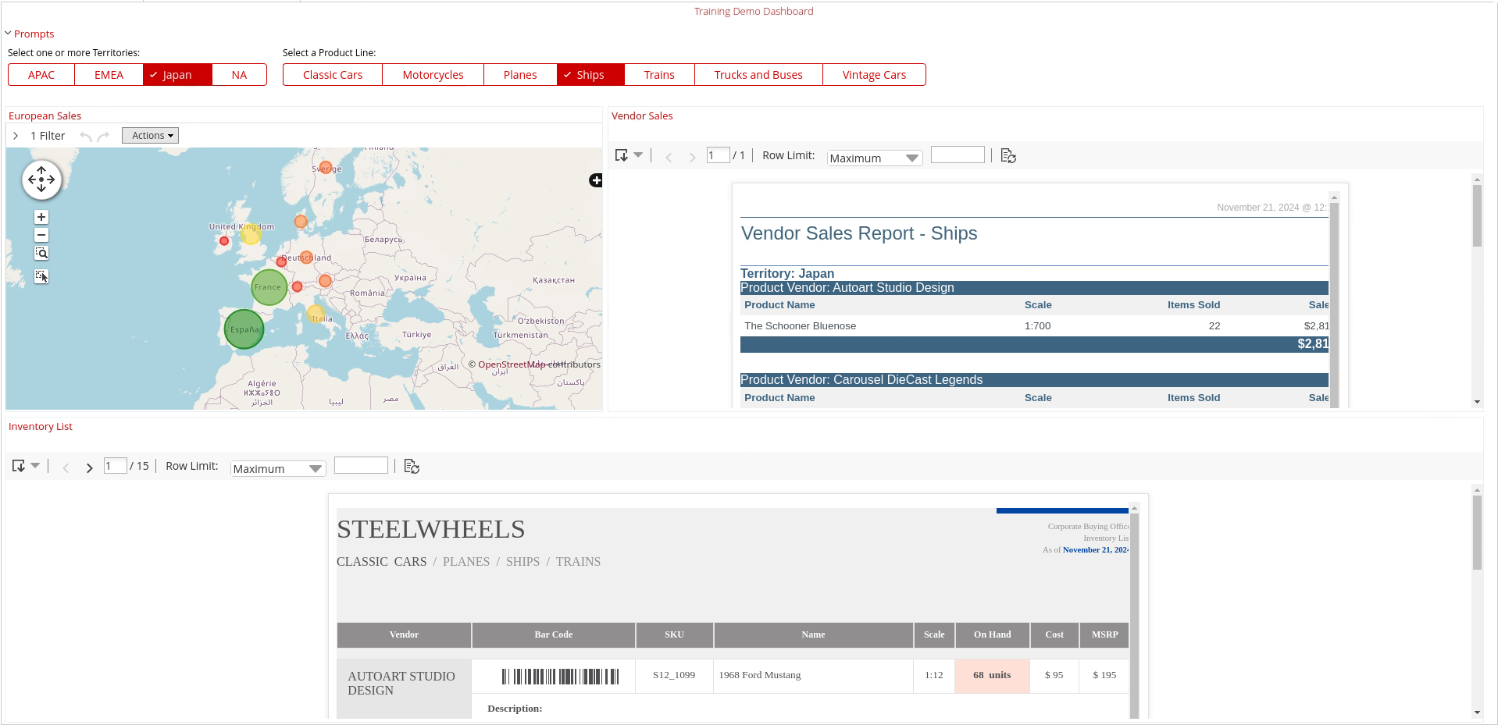Screen dimensions: 1498x725
Task: Click the On Hand column header
Action: (992, 635)
